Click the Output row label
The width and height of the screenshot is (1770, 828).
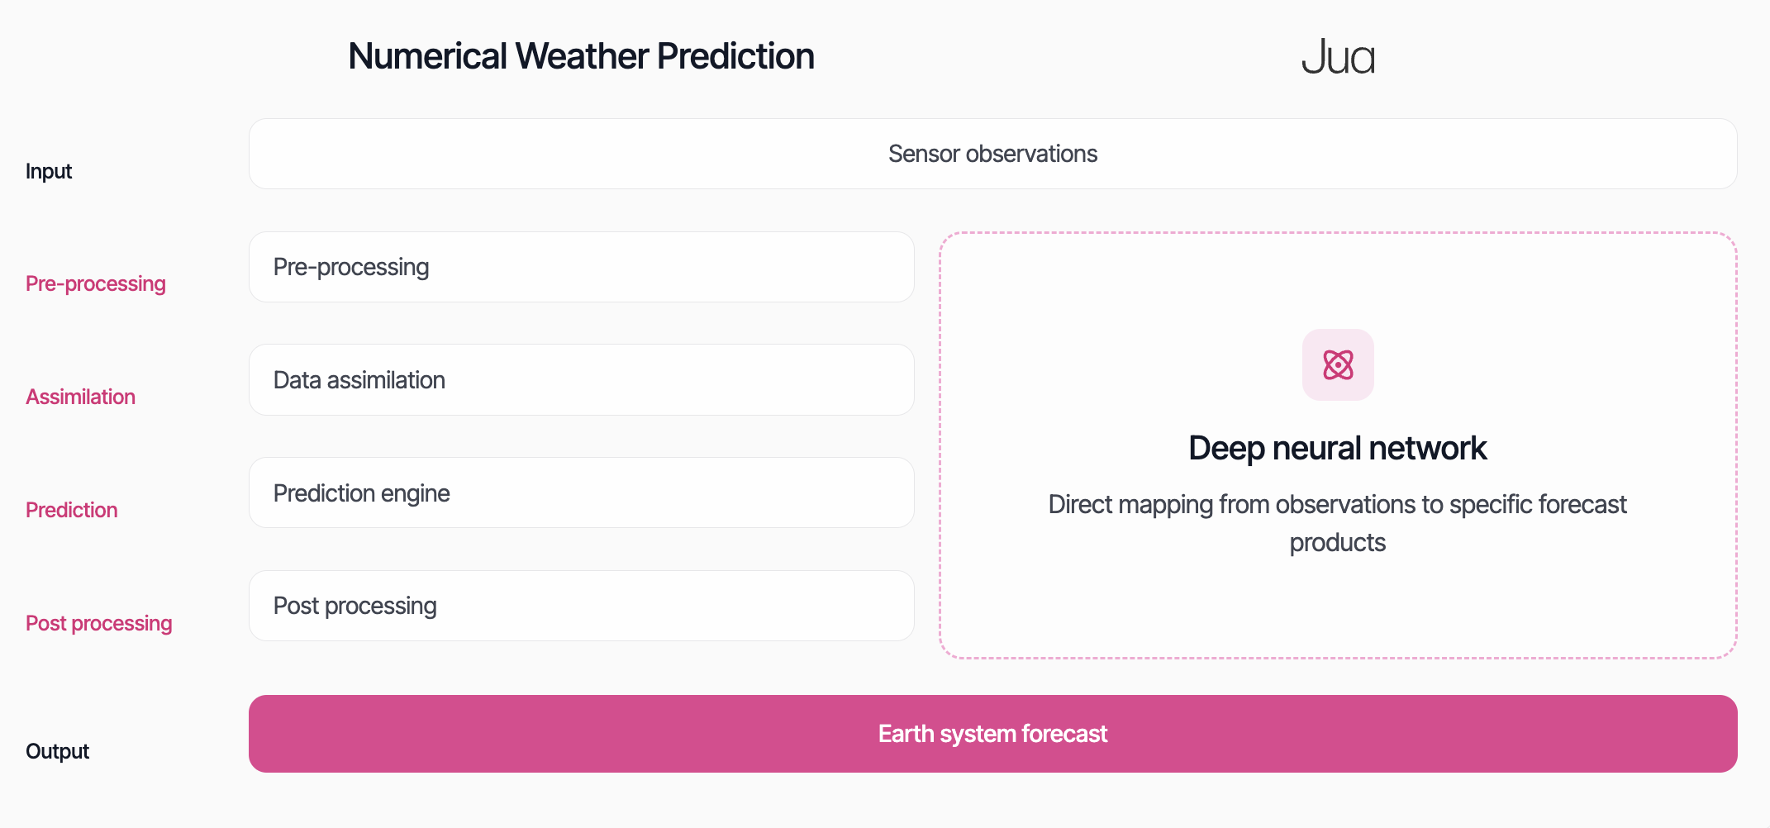coord(57,751)
